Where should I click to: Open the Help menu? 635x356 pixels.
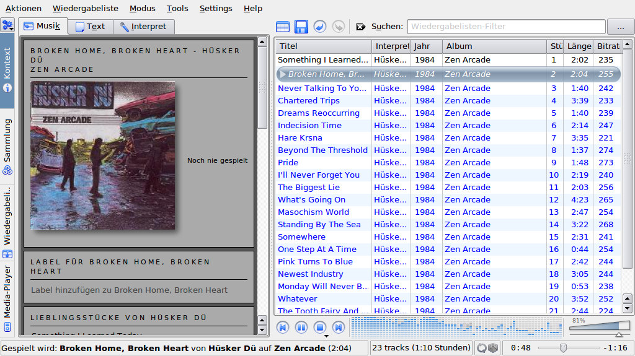253,9
